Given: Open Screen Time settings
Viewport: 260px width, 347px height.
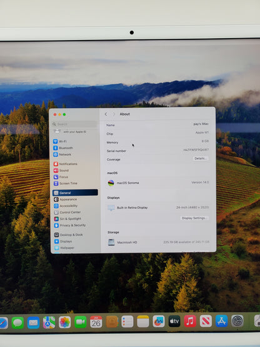Looking at the screenshot, I should pyautogui.click(x=66, y=183).
